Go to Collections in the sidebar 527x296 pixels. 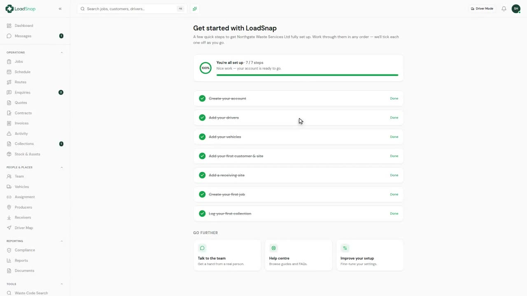click(x=35, y=144)
